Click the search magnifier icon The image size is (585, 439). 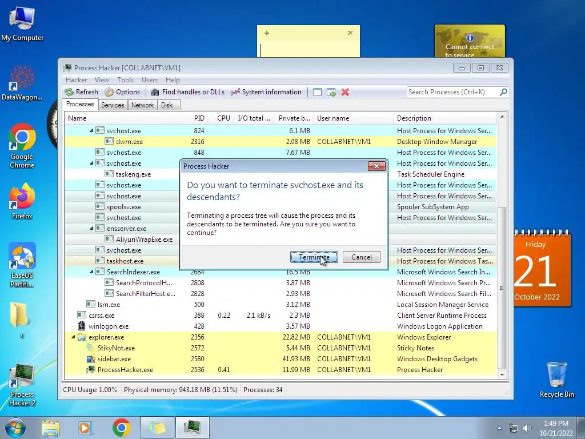[503, 92]
